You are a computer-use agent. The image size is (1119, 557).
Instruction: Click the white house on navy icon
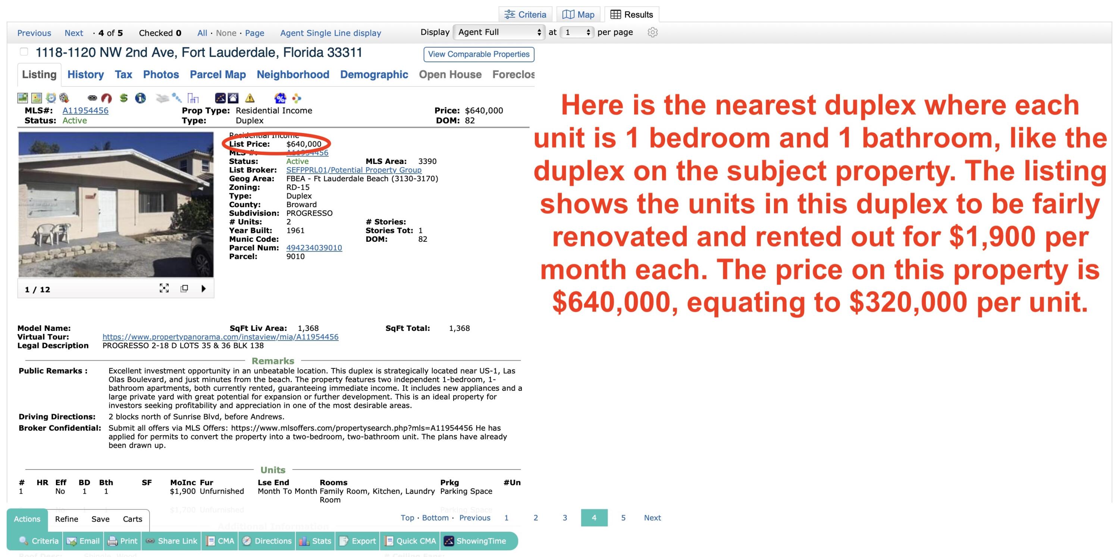coord(233,98)
